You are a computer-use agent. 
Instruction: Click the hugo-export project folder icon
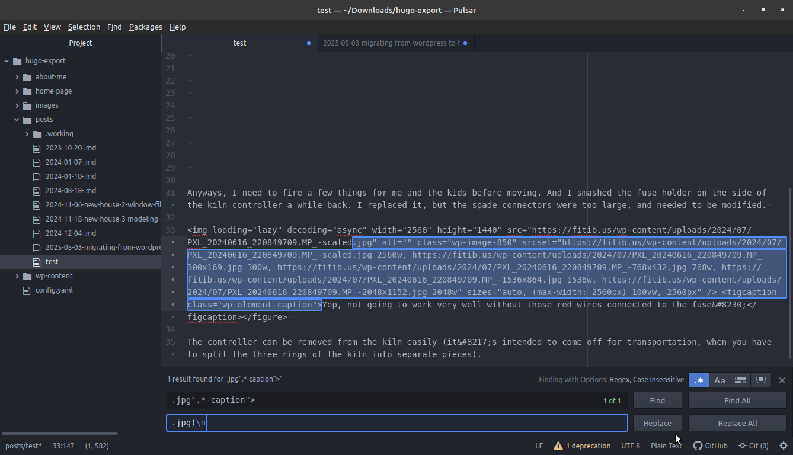[17, 61]
